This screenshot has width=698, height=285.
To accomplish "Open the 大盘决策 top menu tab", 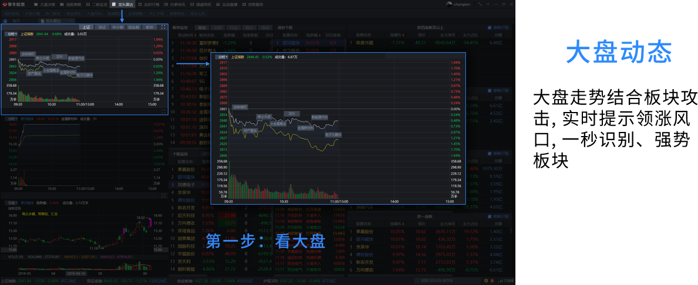I will tap(46, 4).
